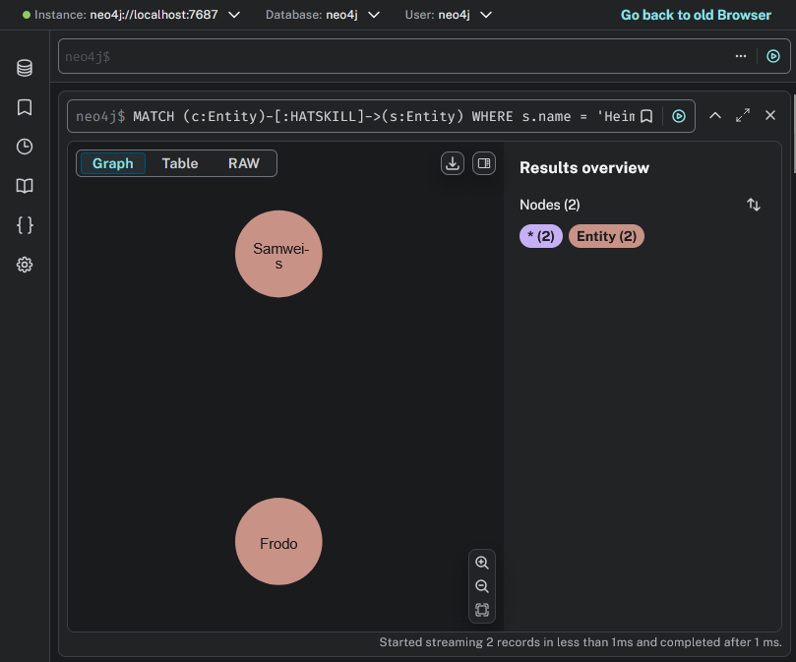The width and height of the screenshot is (796, 662).
Task: Zoom in on the graph
Action: [x=482, y=563]
